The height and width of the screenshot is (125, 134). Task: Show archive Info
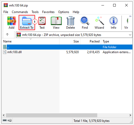point(113,23)
